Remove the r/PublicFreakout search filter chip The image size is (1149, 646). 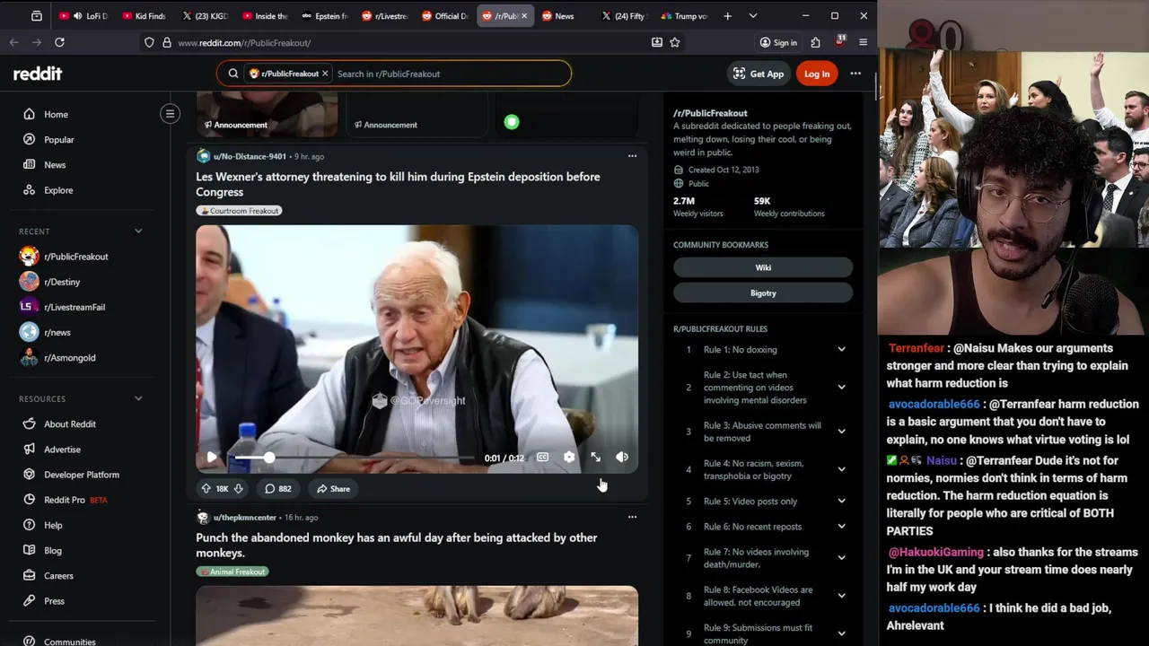tap(325, 74)
